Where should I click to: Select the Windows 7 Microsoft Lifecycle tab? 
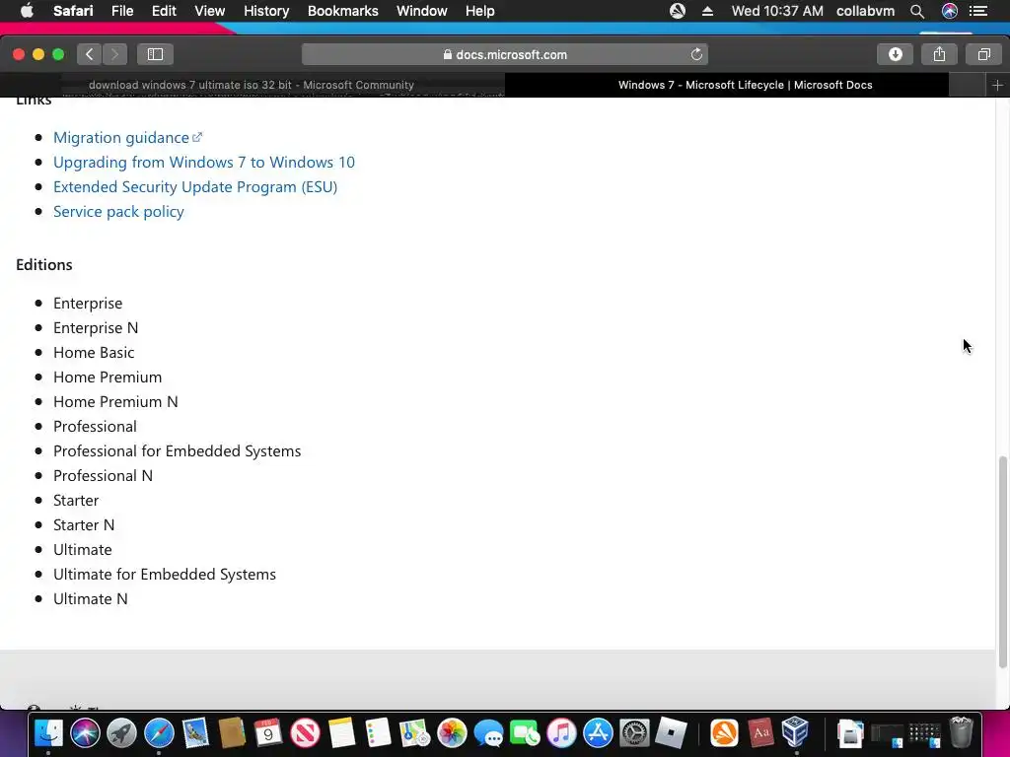point(746,85)
